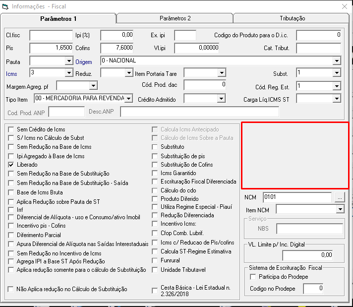Tick Substituição de Cofins
353x307 pixels.
click(155, 165)
